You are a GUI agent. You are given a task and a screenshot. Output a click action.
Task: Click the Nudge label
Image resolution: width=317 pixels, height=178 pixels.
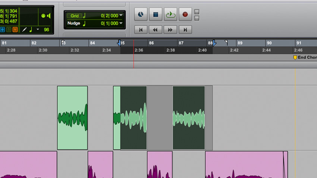click(73, 23)
